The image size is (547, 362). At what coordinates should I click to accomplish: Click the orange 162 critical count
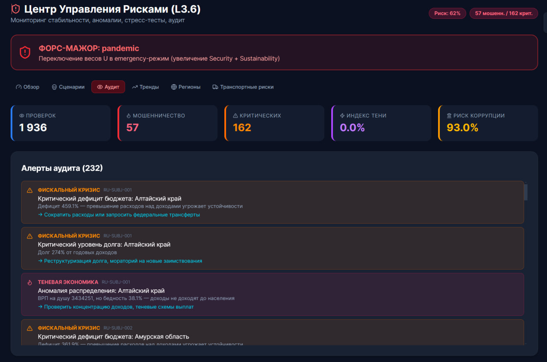click(x=242, y=127)
